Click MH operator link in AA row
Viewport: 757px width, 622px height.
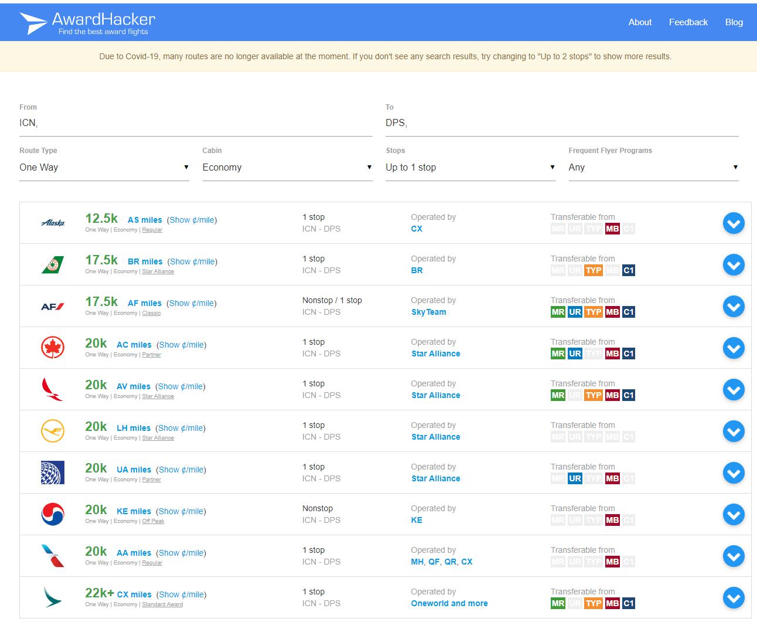pos(417,562)
